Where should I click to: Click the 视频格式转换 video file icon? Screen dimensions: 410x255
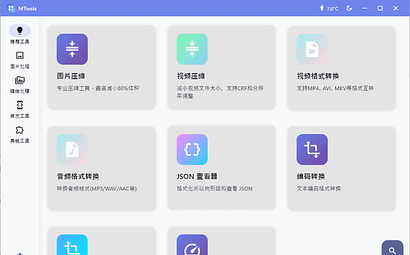point(312,49)
